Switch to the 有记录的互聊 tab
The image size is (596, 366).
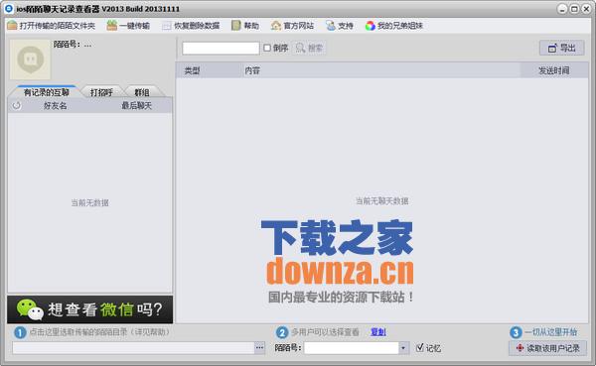tap(47, 92)
